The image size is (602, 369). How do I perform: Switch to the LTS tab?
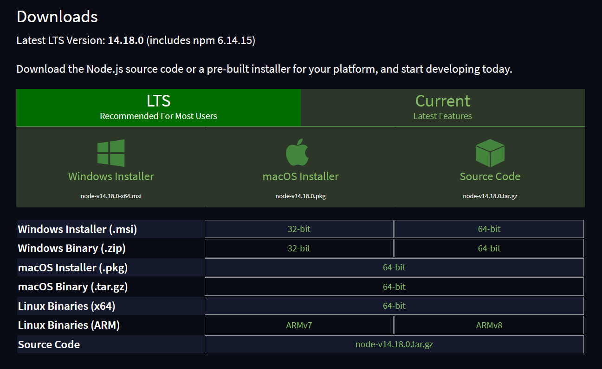[158, 107]
